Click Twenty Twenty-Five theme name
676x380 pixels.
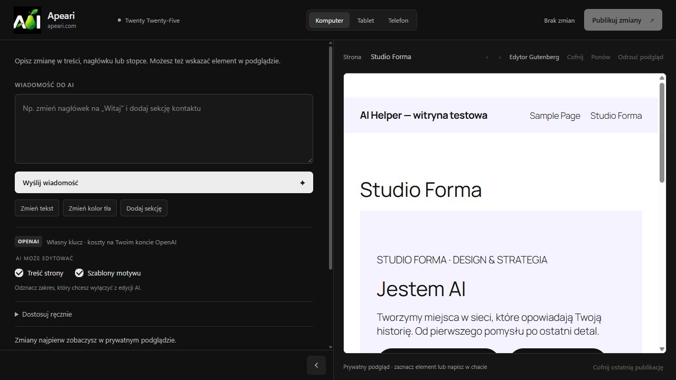(152, 21)
